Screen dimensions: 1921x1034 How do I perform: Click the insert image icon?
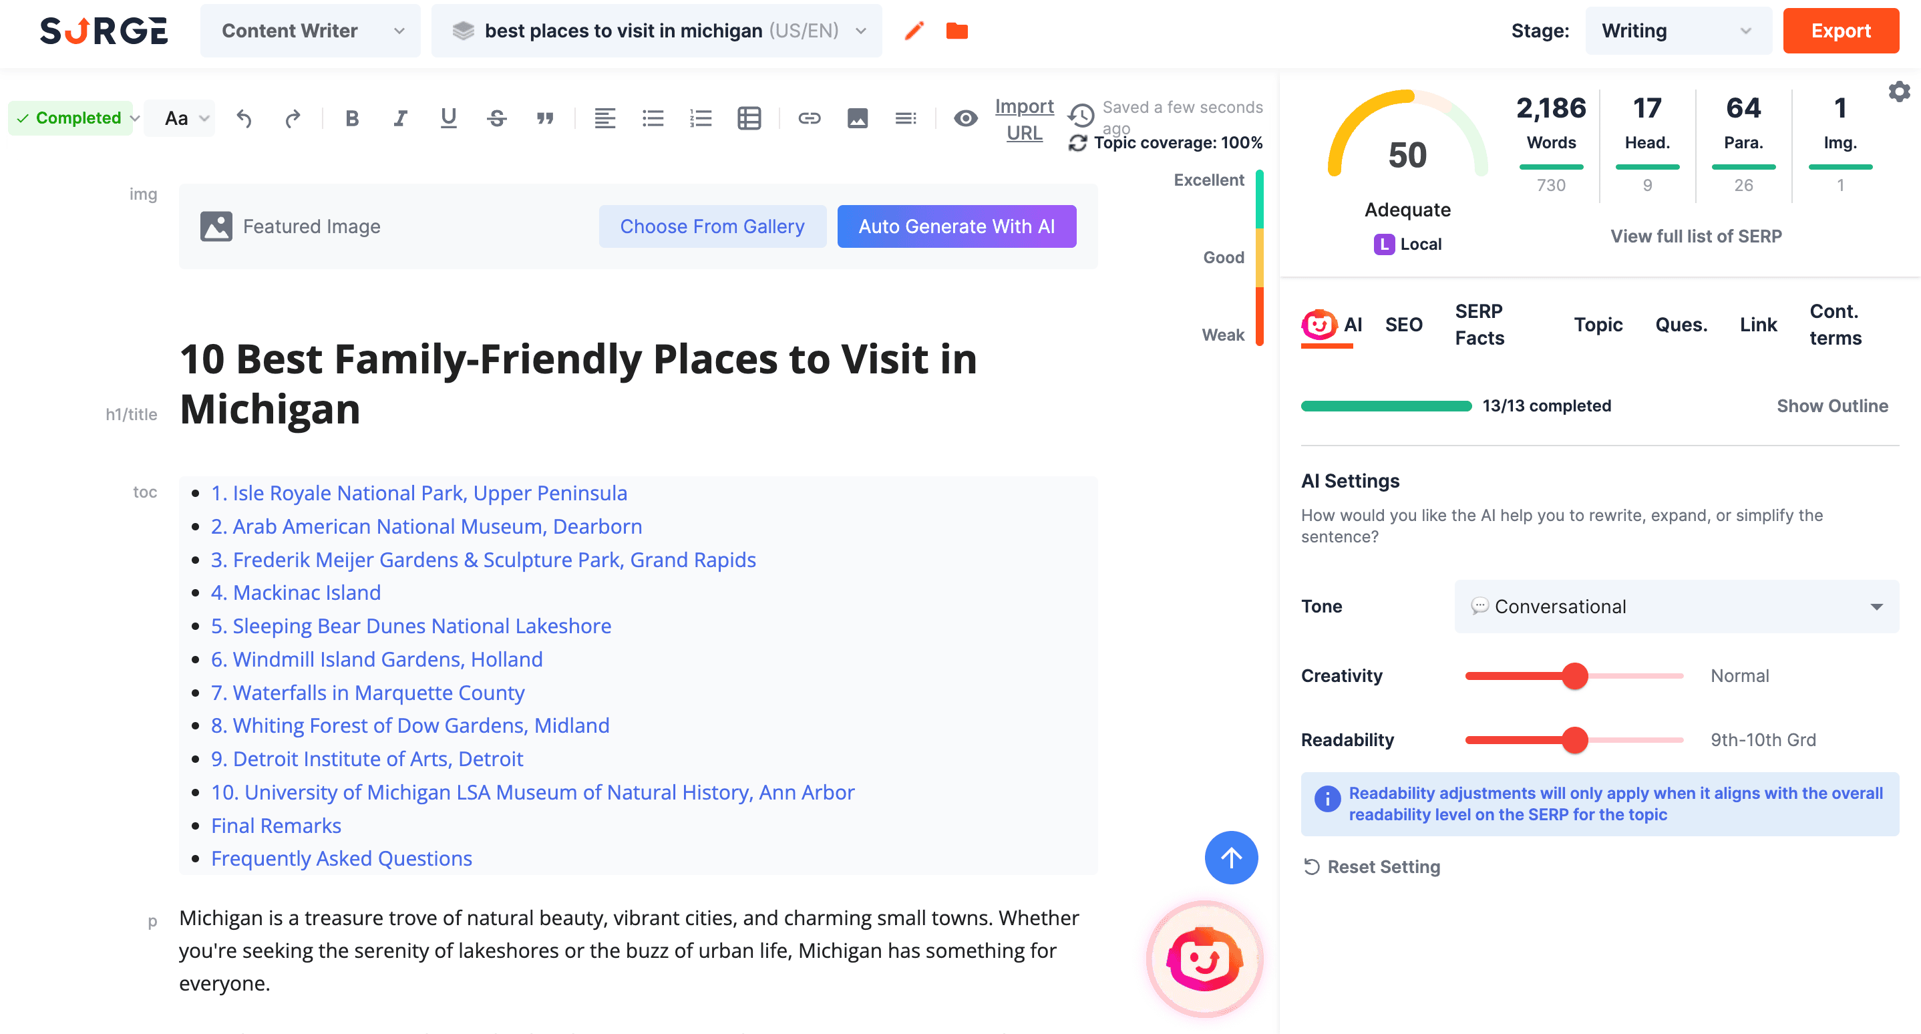(x=858, y=117)
